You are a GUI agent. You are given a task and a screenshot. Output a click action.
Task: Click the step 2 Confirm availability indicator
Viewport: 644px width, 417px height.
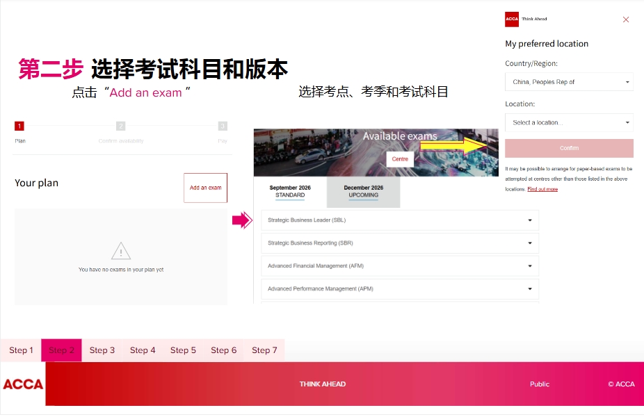tap(120, 126)
